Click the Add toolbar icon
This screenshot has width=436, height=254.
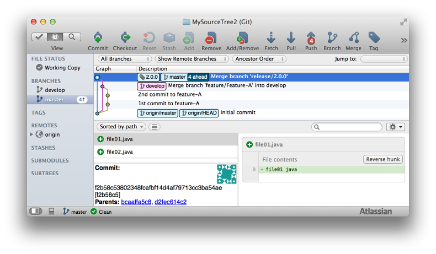pos(189,37)
